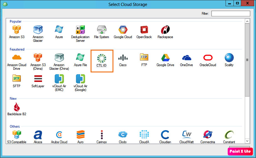Choose Auro storage icon
Screen dimensions: 256x158
(x=81, y=134)
